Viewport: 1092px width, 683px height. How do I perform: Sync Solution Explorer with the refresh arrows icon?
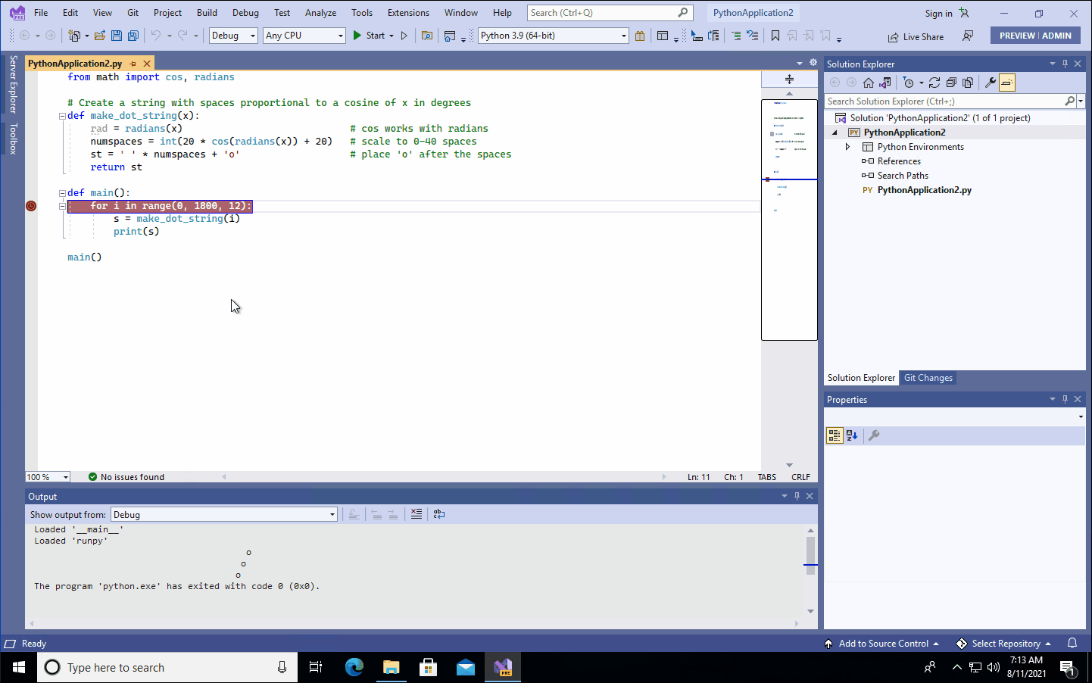(934, 83)
